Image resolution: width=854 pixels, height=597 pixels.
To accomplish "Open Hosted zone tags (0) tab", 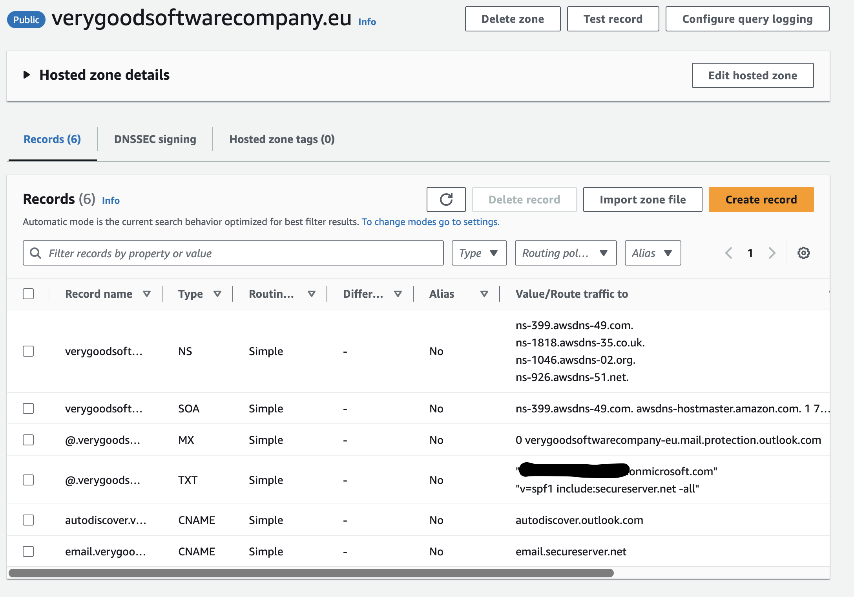I will [x=282, y=139].
